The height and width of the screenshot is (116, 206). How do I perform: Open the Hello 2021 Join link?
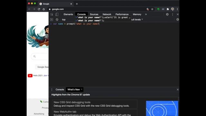pyautogui.click(x=46, y=75)
